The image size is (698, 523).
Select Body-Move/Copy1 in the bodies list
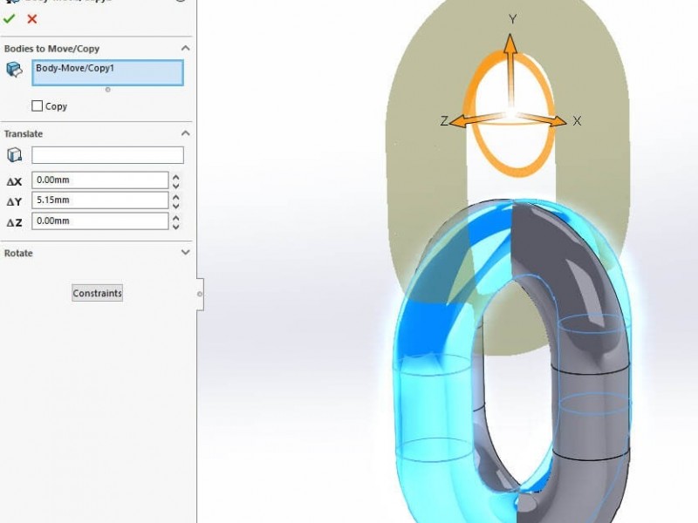pyautogui.click(x=75, y=68)
